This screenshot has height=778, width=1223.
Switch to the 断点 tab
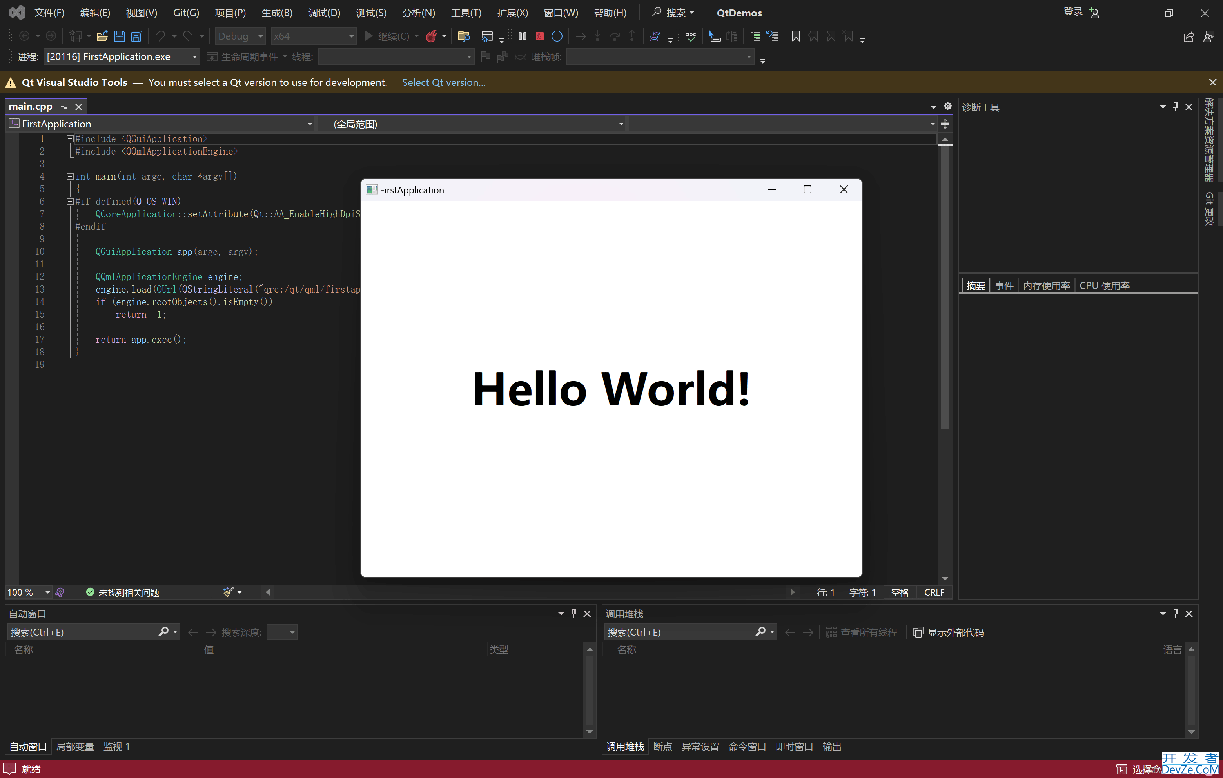(662, 746)
